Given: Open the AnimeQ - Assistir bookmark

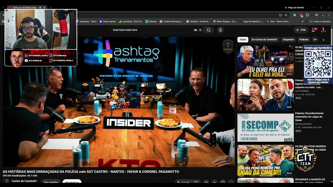Looking at the screenshot, I should (198, 22).
